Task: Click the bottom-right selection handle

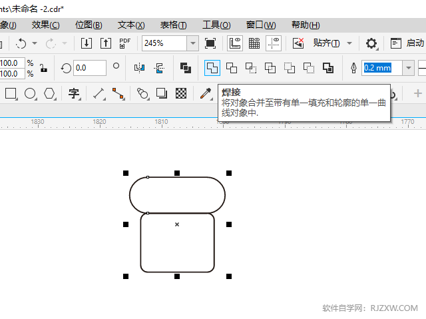Action: pyautogui.click(x=229, y=276)
